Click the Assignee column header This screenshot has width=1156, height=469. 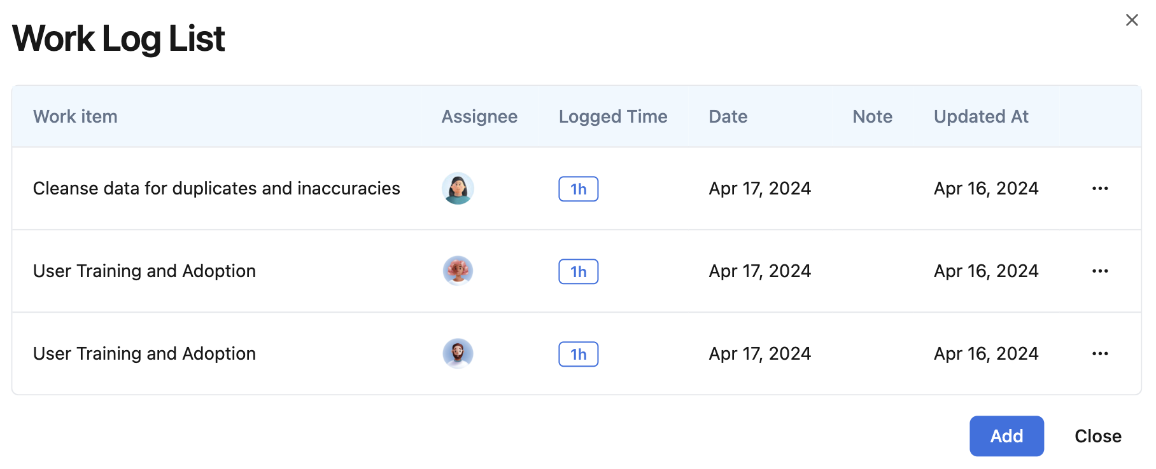point(479,117)
